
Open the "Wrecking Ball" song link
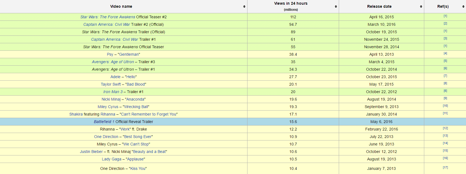point(136,107)
